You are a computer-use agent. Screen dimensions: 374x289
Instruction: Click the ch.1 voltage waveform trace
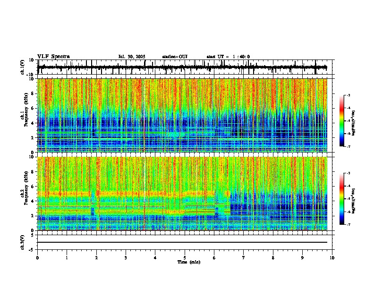click(x=182, y=67)
